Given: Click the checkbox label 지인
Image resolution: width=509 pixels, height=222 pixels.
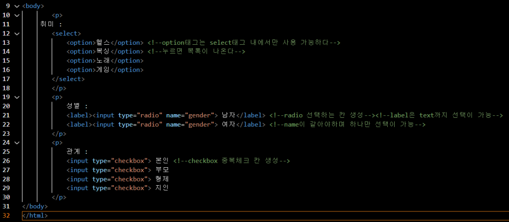Looking at the screenshot, I should click(162, 188).
